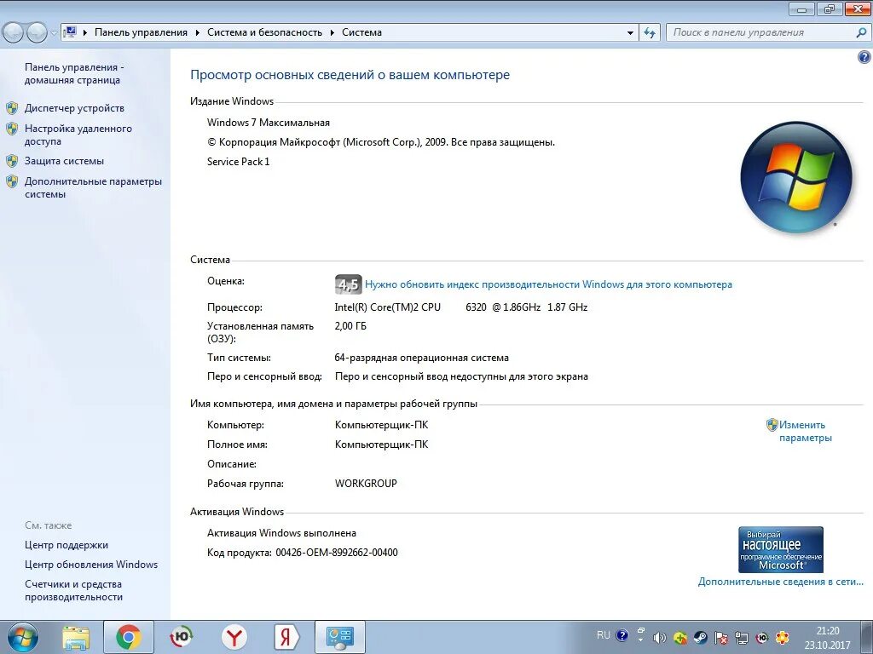Viewport: 873px width, 654px height.
Task: Open the clock showing 21:20
Action: pyautogui.click(x=827, y=638)
